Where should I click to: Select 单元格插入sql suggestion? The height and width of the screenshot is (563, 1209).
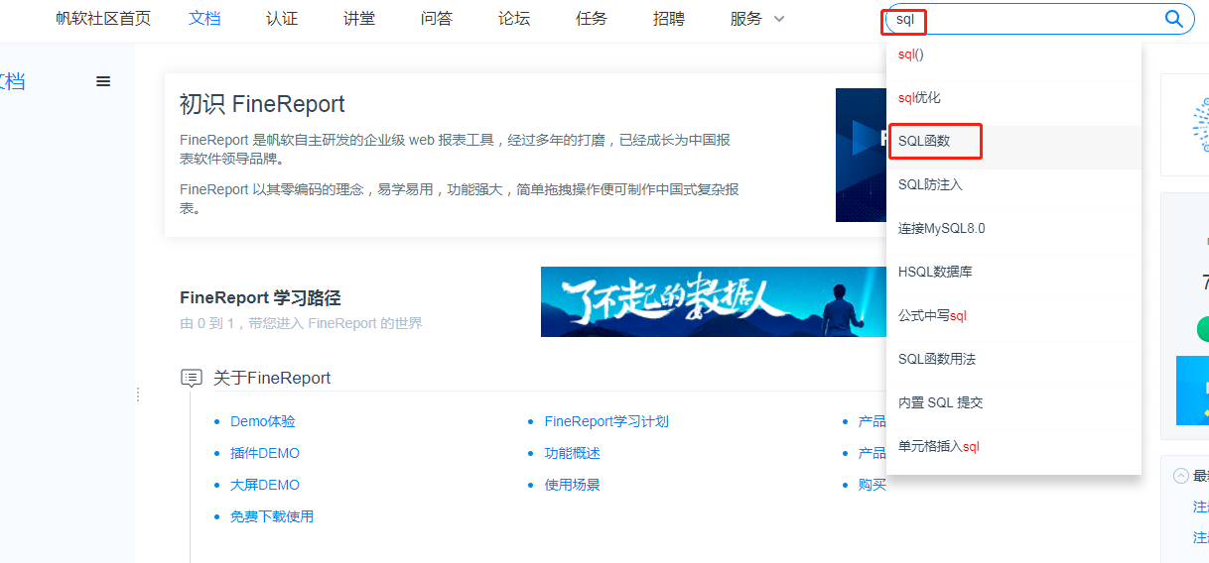tap(1013, 446)
